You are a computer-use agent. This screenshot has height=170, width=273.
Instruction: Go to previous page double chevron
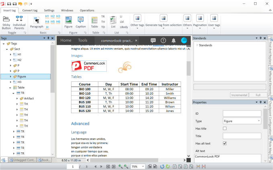[96, 166]
